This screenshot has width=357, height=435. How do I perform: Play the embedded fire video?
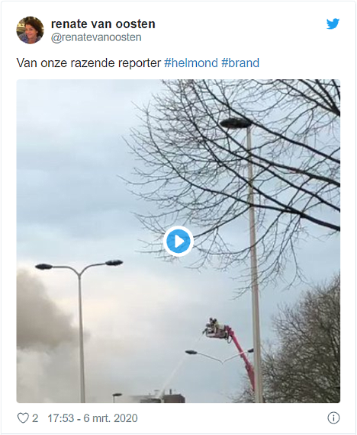point(178,241)
